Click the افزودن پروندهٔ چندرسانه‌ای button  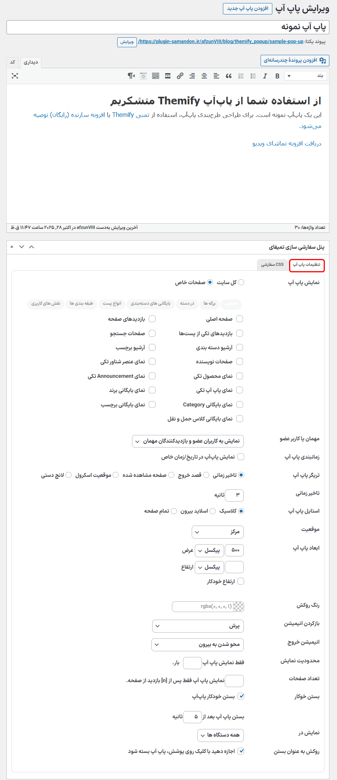pos(295,61)
